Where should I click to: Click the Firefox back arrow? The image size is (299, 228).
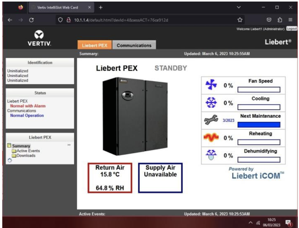[x=10, y=20]
